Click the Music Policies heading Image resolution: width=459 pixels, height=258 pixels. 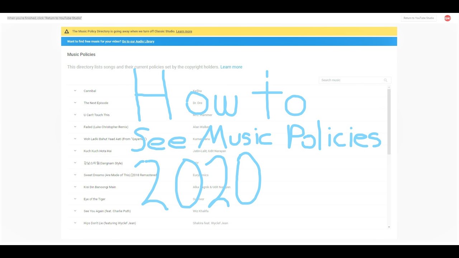81,54
